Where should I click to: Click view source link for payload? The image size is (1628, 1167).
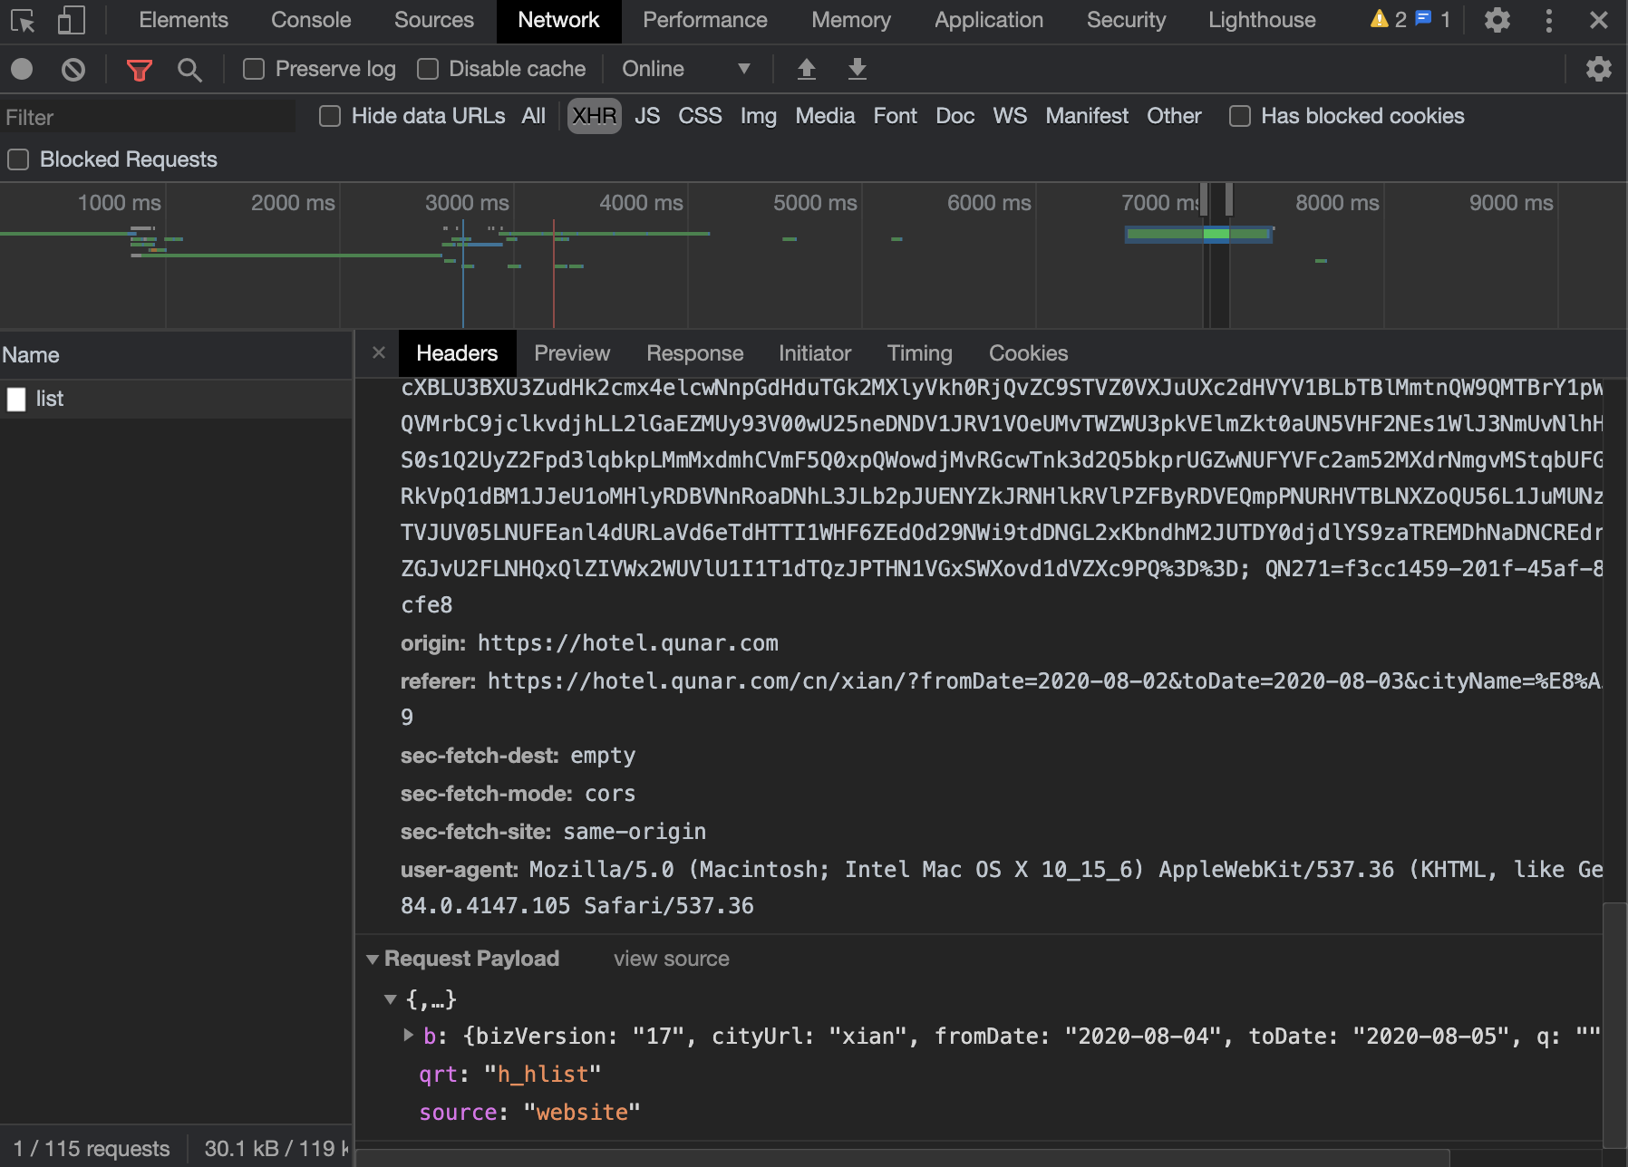coord(671,959)
